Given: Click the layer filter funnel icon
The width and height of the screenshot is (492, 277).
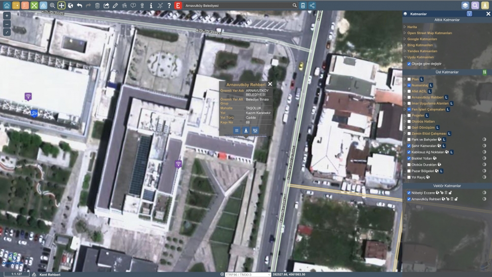Looking at the screenshot, I should pyautogui.click(x=469, y=14).
